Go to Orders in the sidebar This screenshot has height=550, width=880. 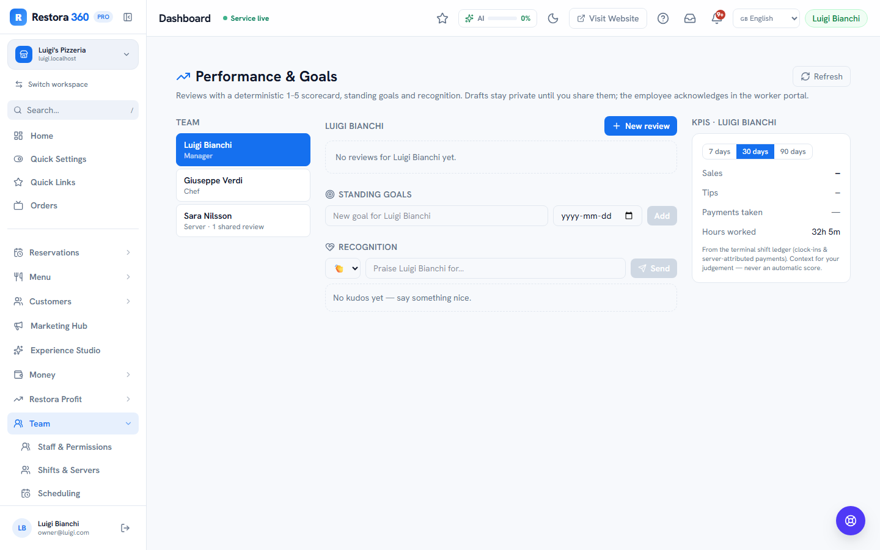pyautogui.click(x=73, y=205)
